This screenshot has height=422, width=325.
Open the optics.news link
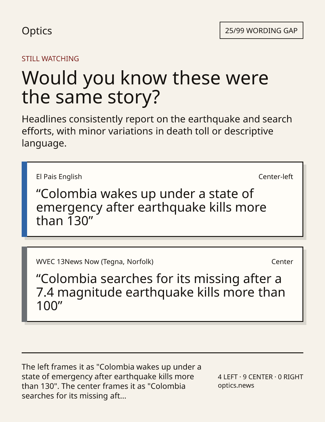coord(236,386)
